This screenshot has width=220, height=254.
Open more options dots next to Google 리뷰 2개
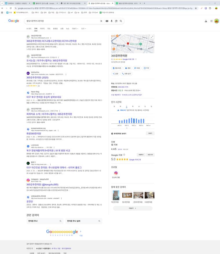[x=136, y=59]
